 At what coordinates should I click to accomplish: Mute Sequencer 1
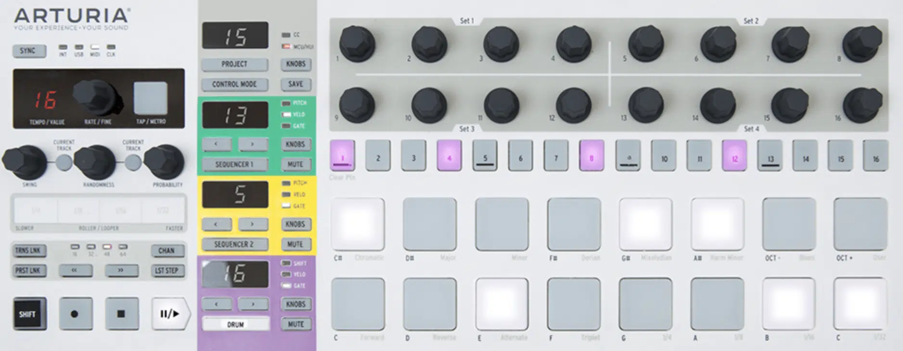tap(296, 164)
